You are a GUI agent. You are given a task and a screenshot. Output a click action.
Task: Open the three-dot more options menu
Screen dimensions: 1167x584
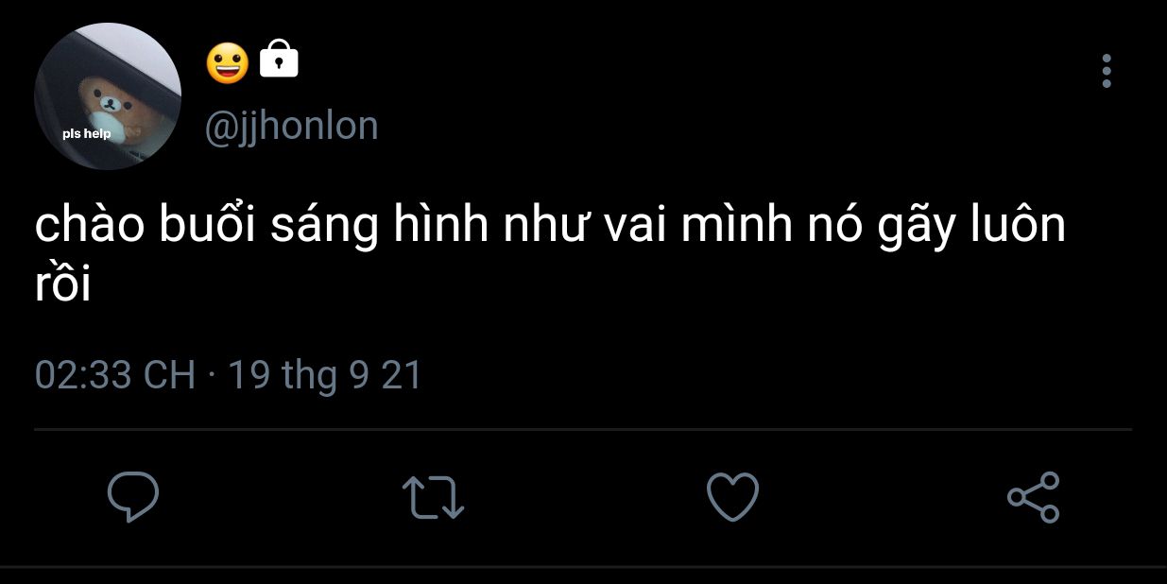[1107, 71]
